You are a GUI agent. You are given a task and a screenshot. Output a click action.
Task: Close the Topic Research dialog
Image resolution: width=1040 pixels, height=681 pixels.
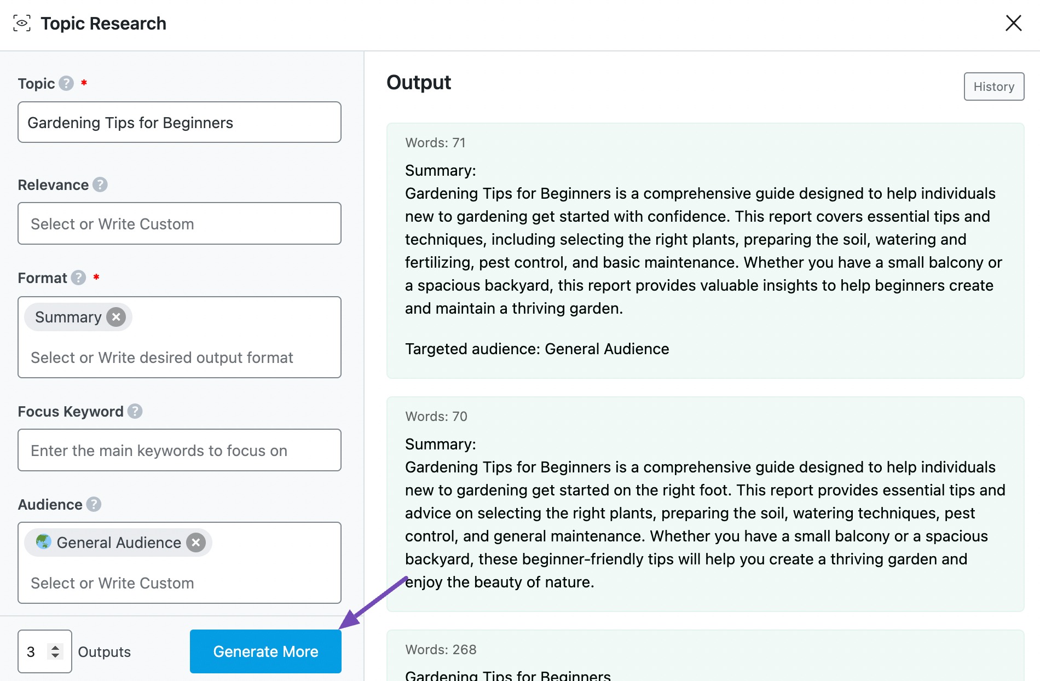[1013, 23]
